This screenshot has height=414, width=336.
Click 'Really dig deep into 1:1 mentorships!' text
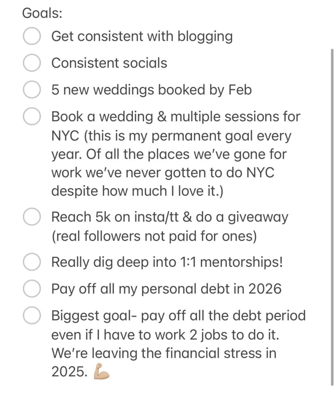pos(167,262)
